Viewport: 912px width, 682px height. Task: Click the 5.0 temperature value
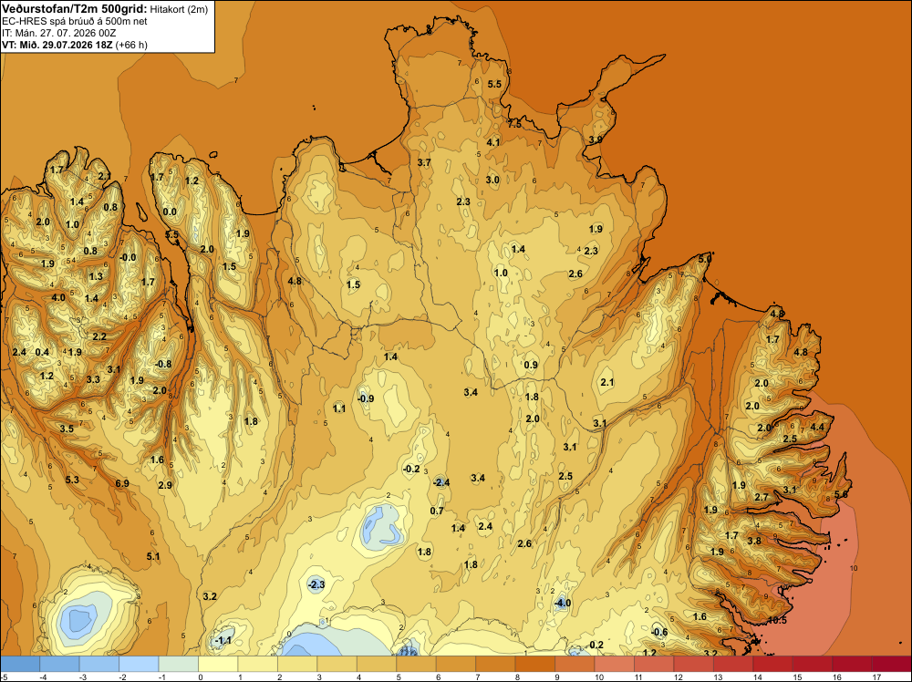click(x=704, y=259)
